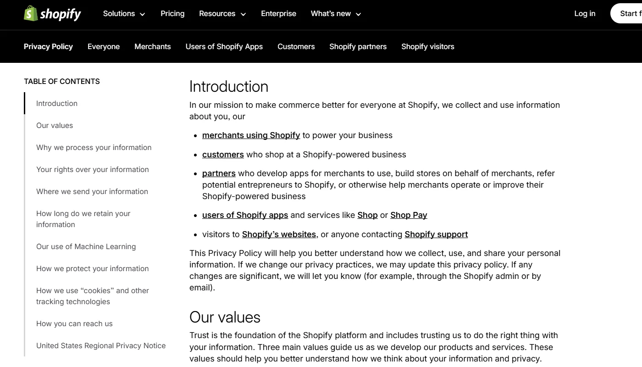Open the Shopify visitors section
This screenshot has height=367, width=642.
[x=427, y=46]
